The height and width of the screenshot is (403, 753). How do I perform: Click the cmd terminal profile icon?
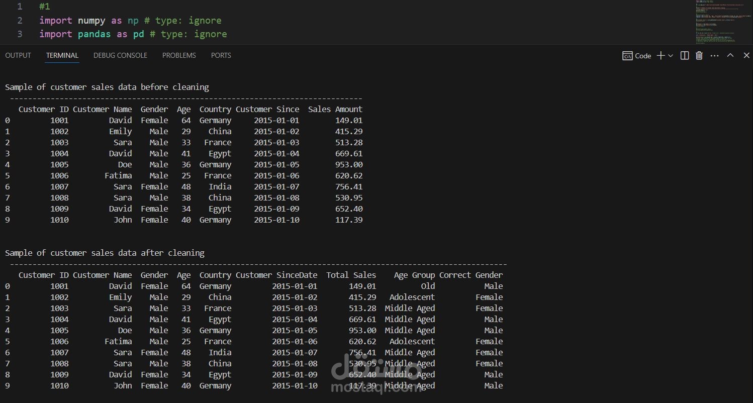[627, 56]
